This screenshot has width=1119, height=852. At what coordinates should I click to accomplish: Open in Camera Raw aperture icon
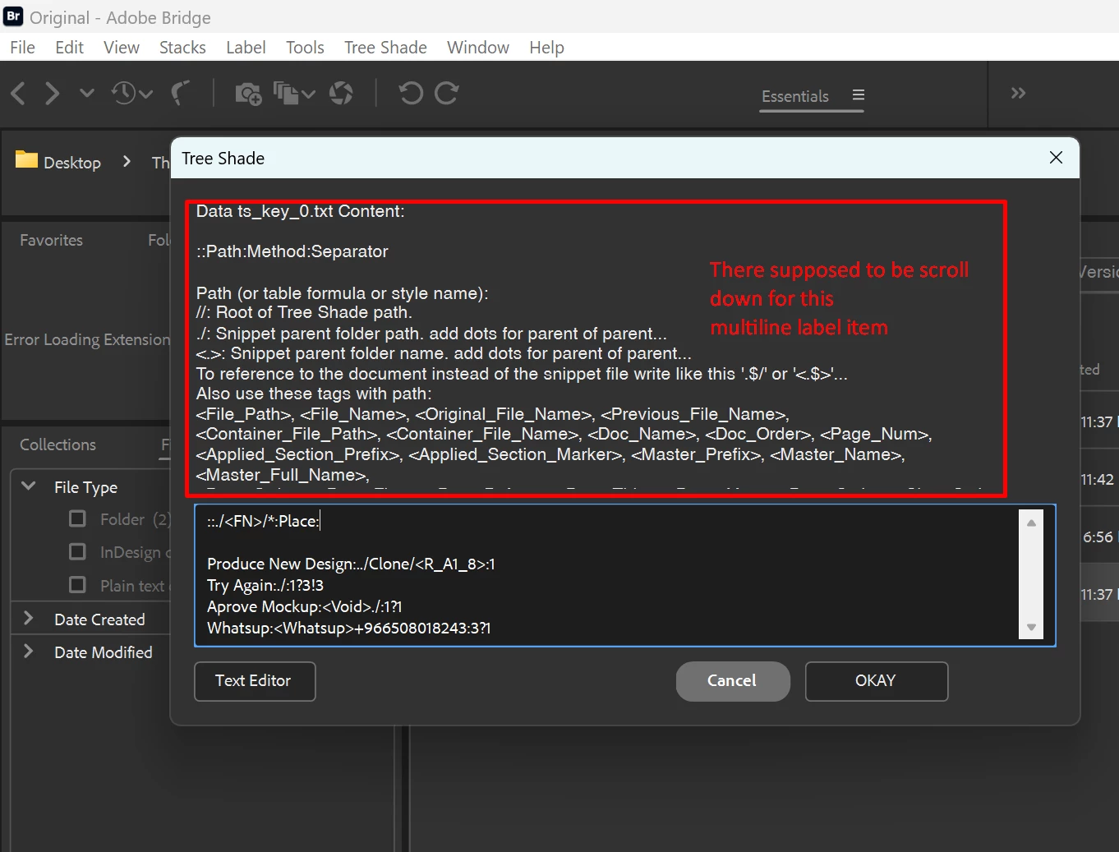click(341, 93)
